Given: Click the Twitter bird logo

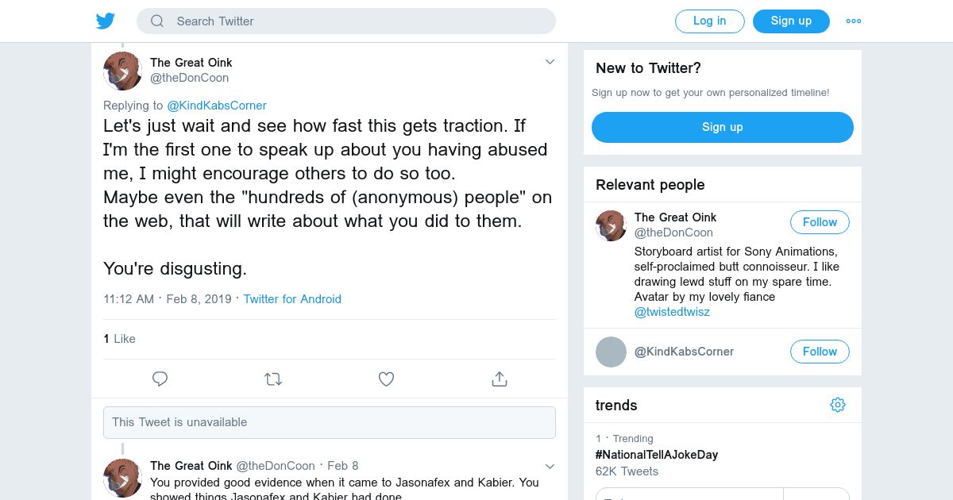Looking at the screenshot, I should coord(106,21).
